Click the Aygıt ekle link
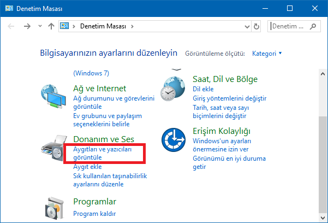 coord(87,167)
